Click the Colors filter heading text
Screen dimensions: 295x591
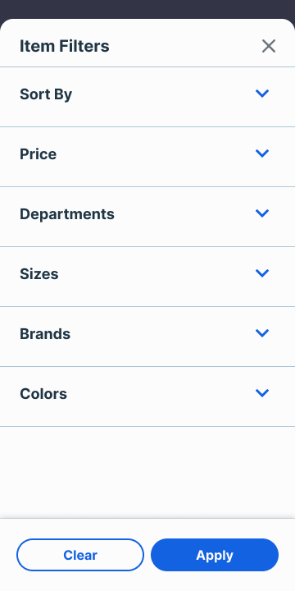click(x=43, y=394)
